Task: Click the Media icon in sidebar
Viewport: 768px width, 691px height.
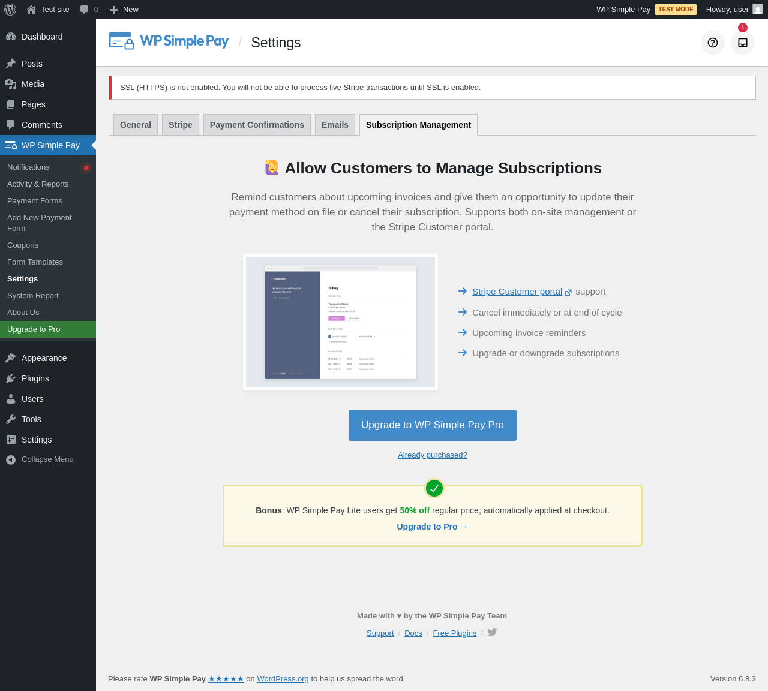Action: coord(11,84)
